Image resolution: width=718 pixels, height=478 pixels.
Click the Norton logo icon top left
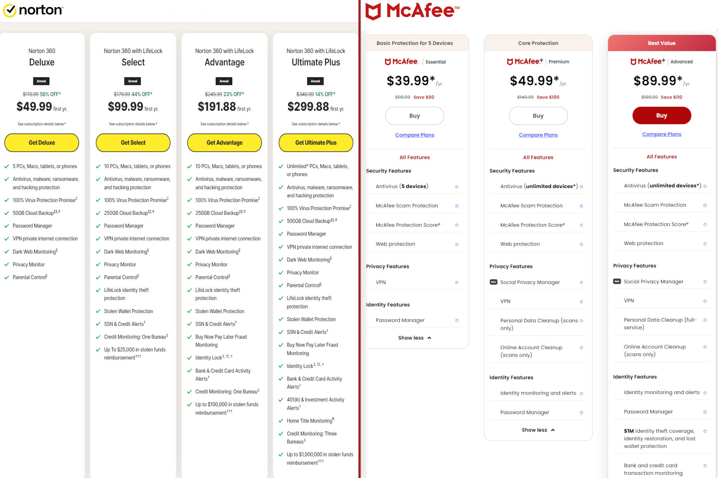coord(11,10)
